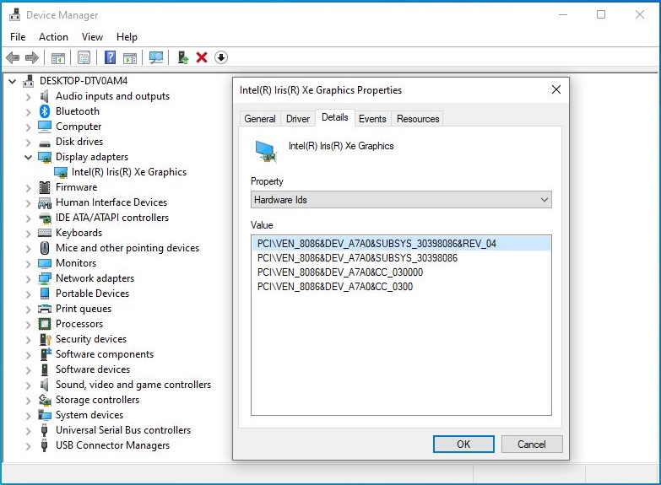
Task: Select Intel(R) Iris(R) Xe Graphics tree item
Action: 129,172
